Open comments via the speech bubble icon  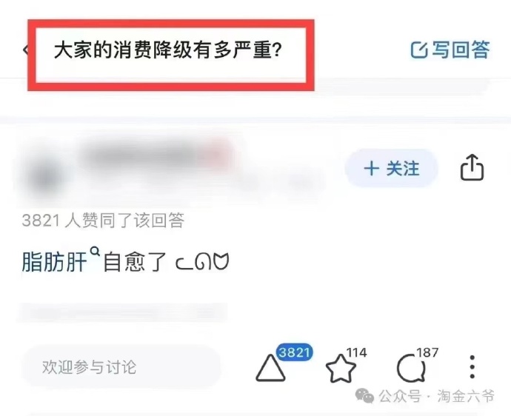411,369
